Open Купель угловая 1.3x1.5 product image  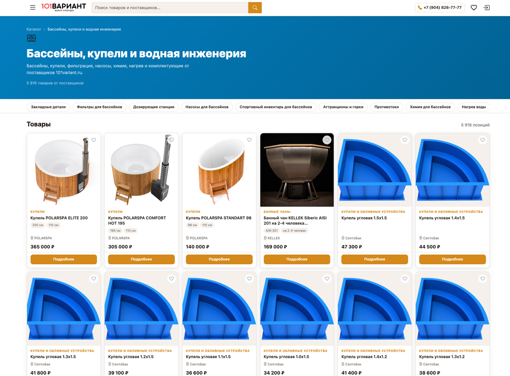click(x=64, y=309)
